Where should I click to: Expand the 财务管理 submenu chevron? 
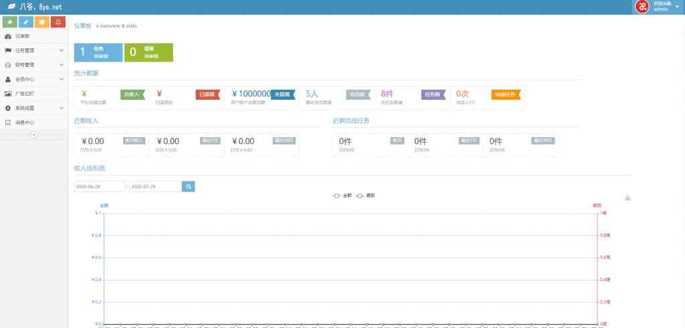coord(61,65)
